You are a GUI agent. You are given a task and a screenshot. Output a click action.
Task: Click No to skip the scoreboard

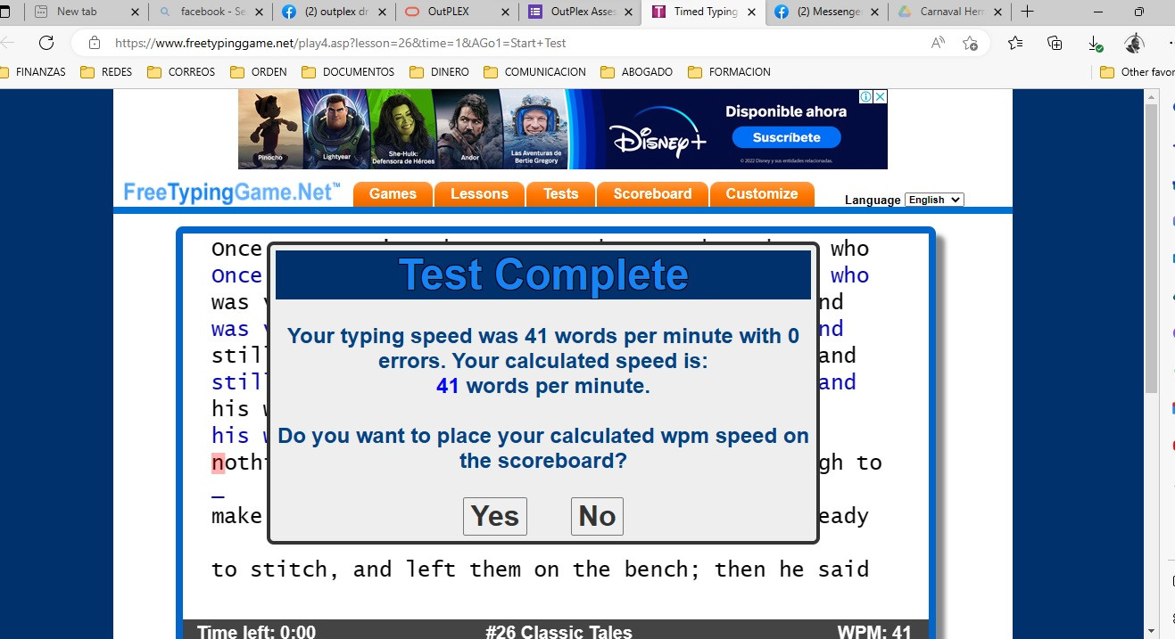pos(597,516)
